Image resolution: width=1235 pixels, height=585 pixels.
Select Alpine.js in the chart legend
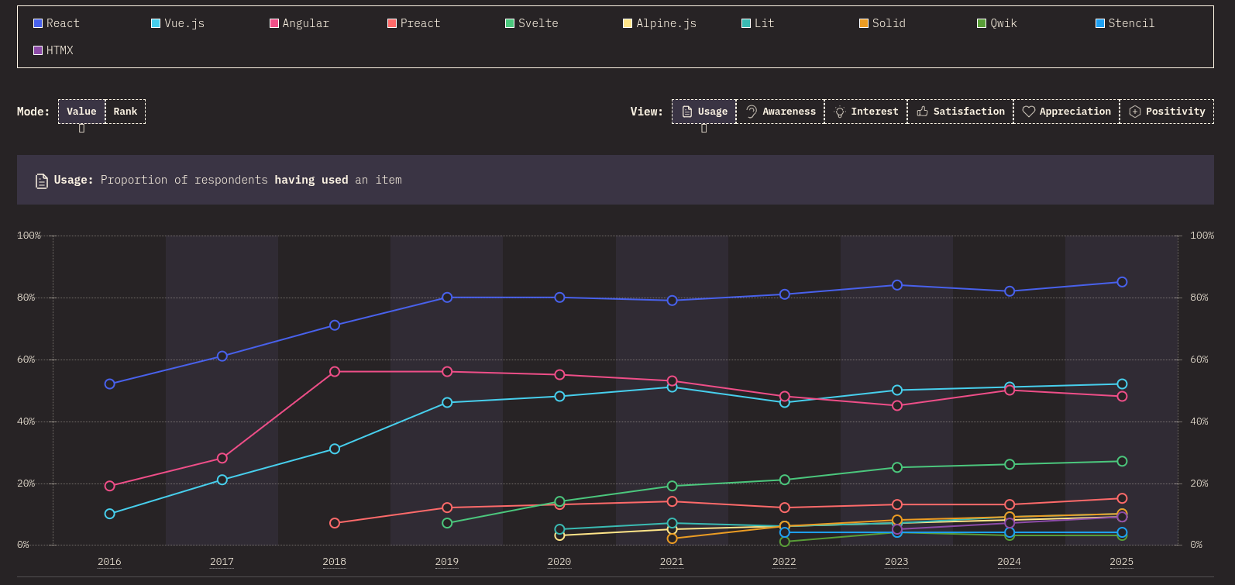click(x=660, y=23)
